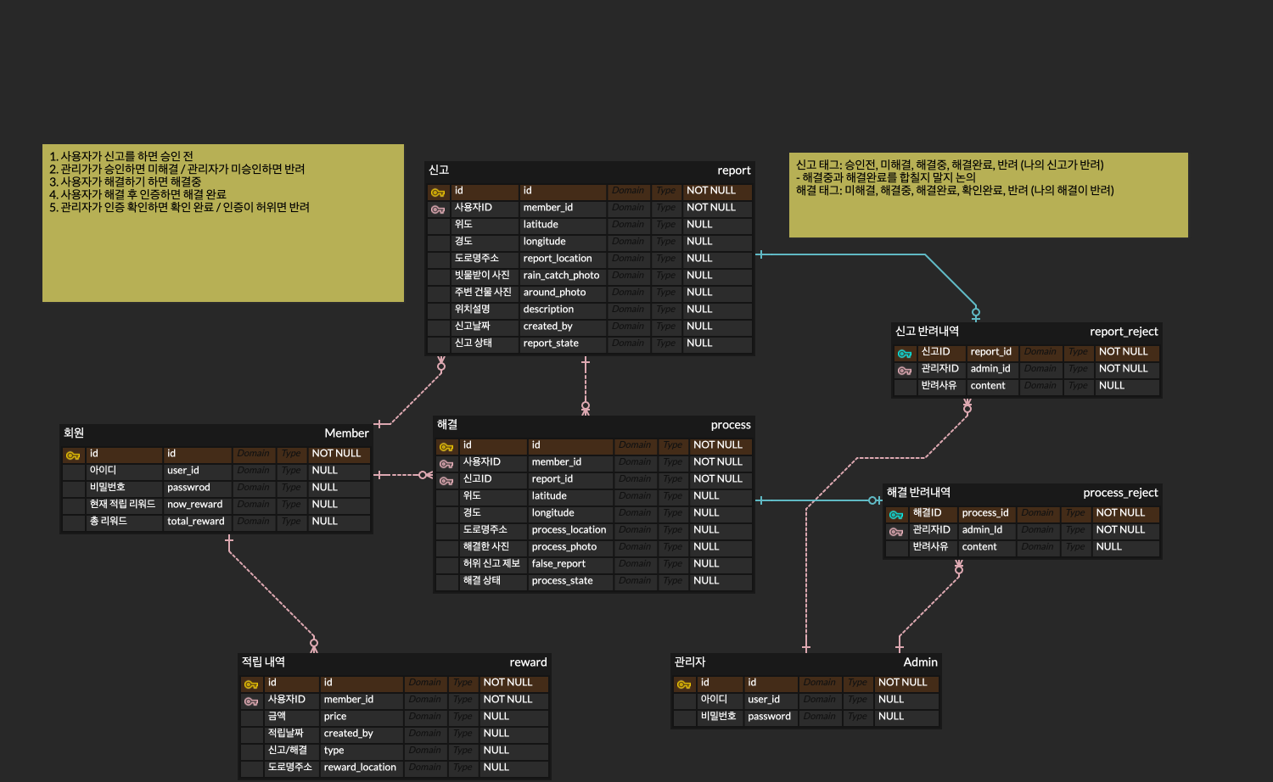Screen dimensions: 1273x782
Task: Click key icon next to report_reject admin_id
Action: tap(905, 371)
